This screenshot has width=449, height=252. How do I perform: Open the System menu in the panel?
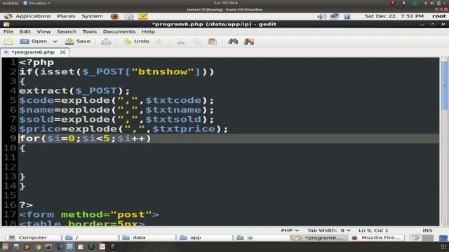pos(92,16)
